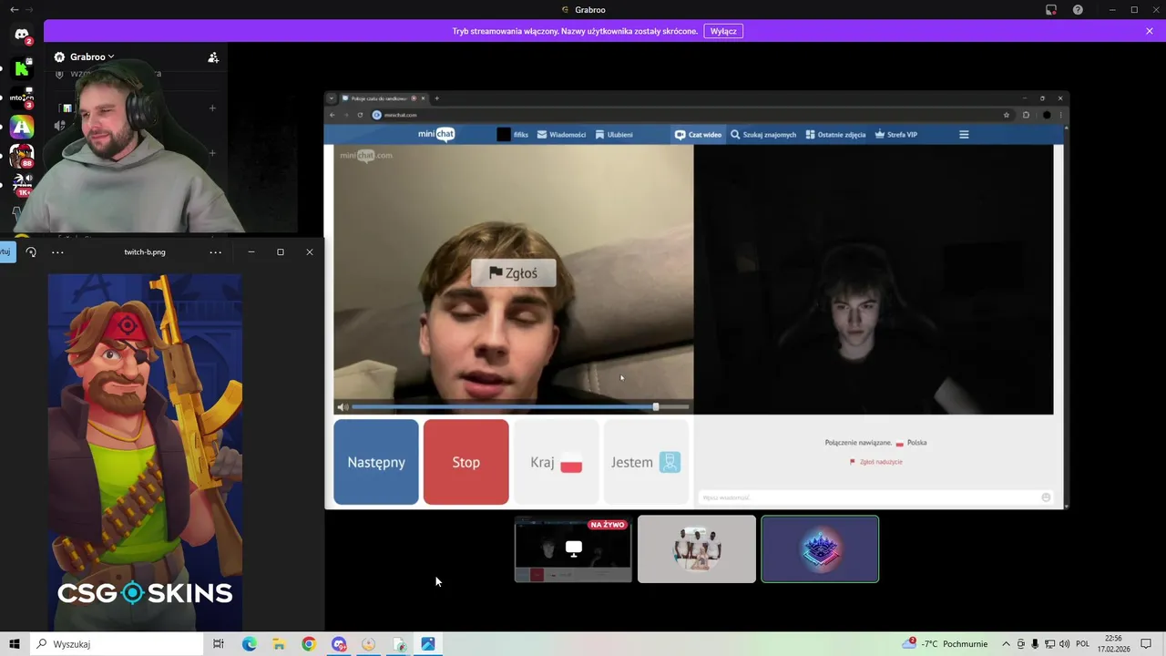Open Ostatnie zdjęcia in minichat header

pyautogui.click(x=835, y=135)
